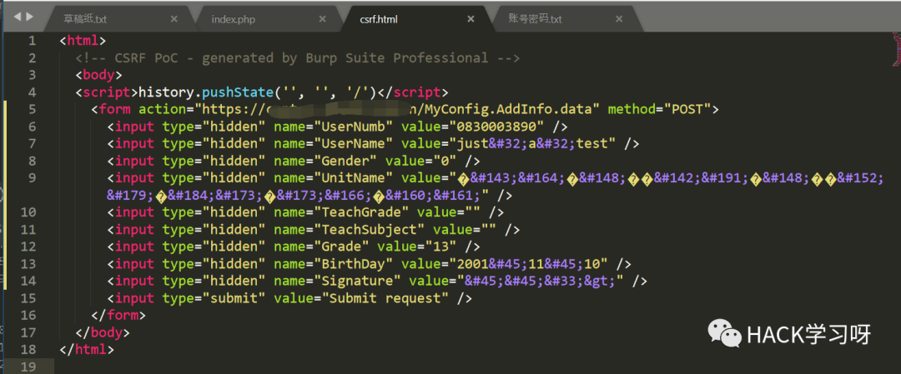Click the opening body tag on line 3
Image resolution: width=901 pixels, height=374 pixels.
(x=98, y=75)
